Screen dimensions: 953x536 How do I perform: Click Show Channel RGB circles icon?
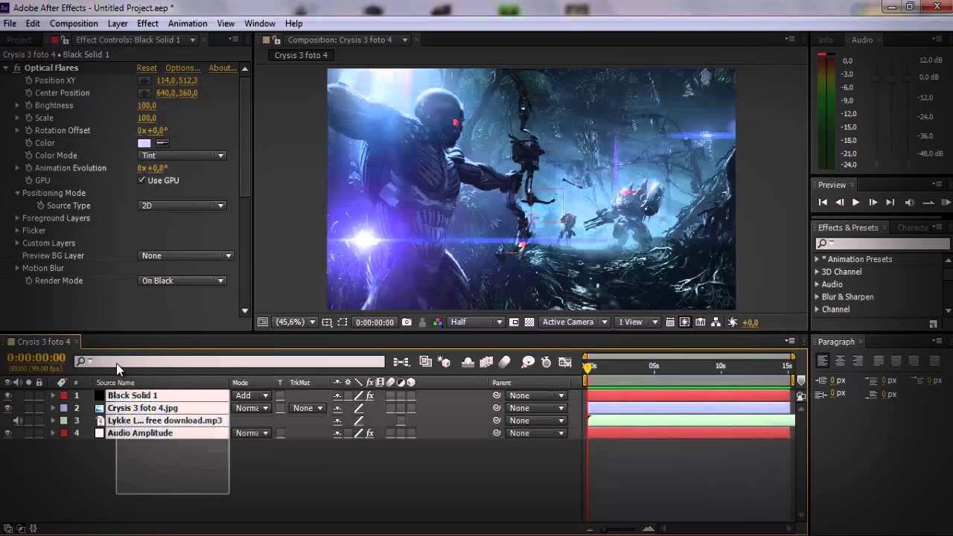(437, 322)
